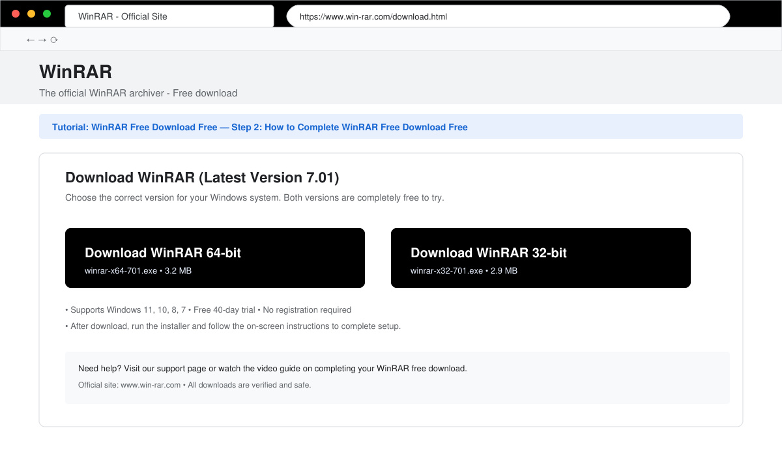Click the browser forward arrow
Image resolution: width=782 pixels, height=469 pixels.
coord(42,40)
